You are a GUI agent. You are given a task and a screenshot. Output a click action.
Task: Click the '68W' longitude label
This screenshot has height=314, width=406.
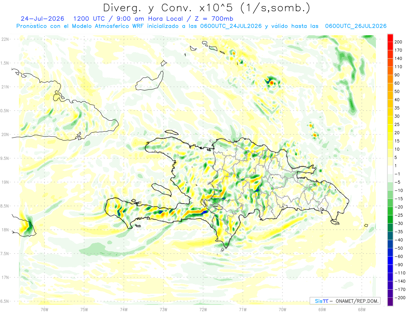click(x=362, y=309)
